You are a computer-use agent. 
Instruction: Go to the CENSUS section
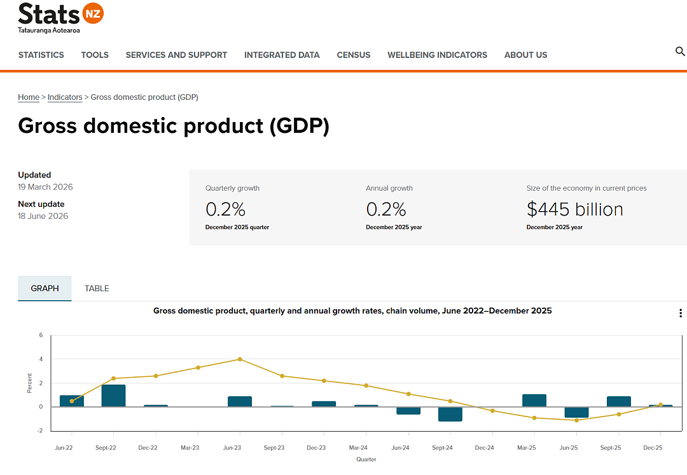[354, 55]
